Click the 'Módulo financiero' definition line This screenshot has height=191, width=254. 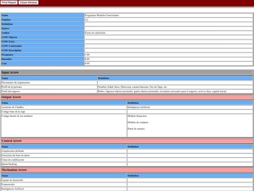pos(137,116)
